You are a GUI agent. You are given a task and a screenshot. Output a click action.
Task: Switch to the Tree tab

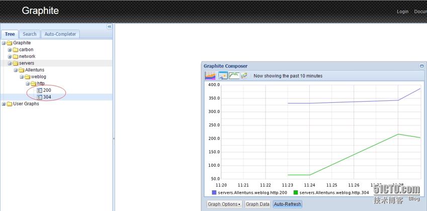tap(10, 34)
